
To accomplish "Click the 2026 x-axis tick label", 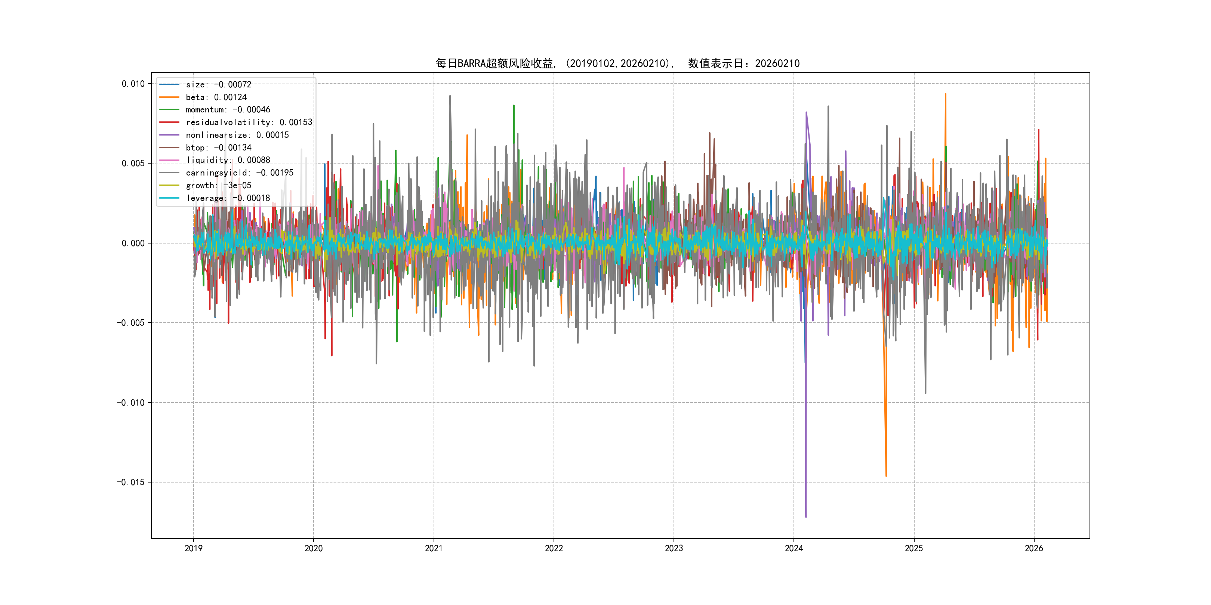I will coord(1034,548).
